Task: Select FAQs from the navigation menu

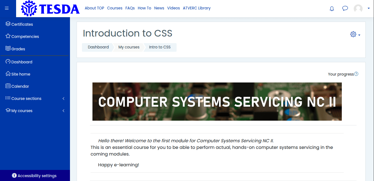Action: point(130,8)
